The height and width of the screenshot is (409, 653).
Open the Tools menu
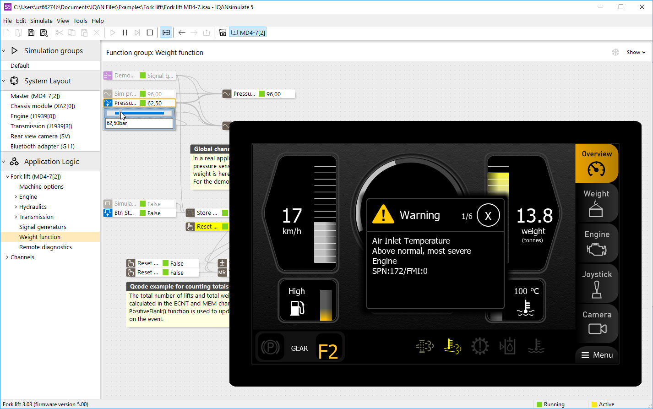click(80, 21)
